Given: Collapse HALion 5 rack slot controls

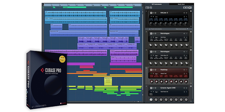Looking at the screenshot, I should 191,11.
